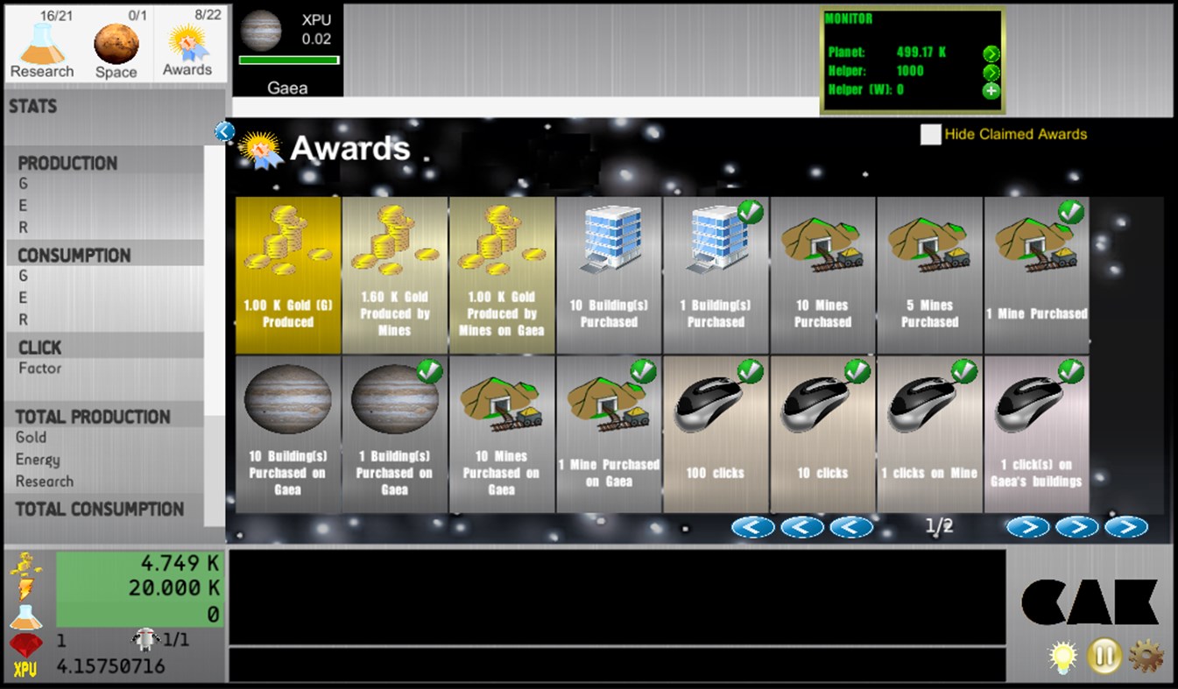Click the light bulb hints icon
The width and height of the screenshot is (1178, 689).
point(1064,656)
